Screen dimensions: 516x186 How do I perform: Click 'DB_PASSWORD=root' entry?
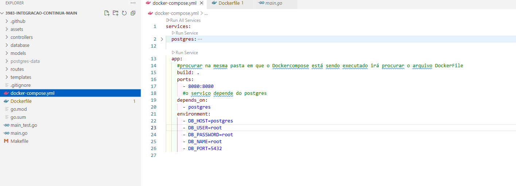[x=211, y=135]
